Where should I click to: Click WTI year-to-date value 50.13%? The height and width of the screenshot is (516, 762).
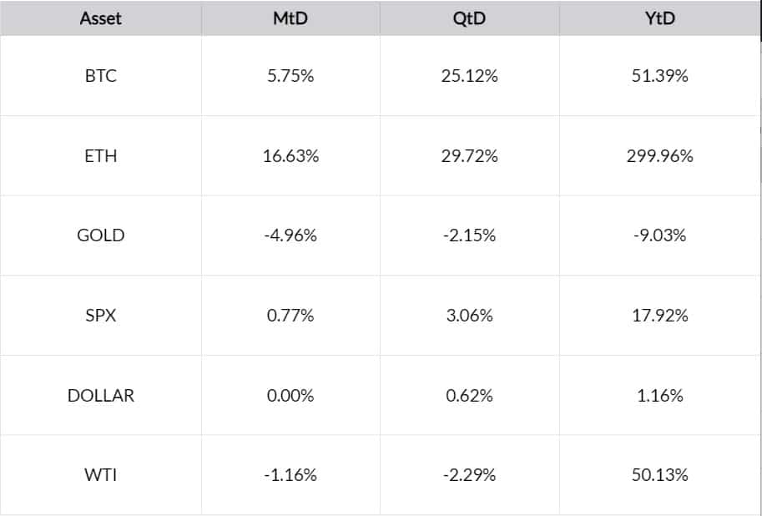click(659, 475)
